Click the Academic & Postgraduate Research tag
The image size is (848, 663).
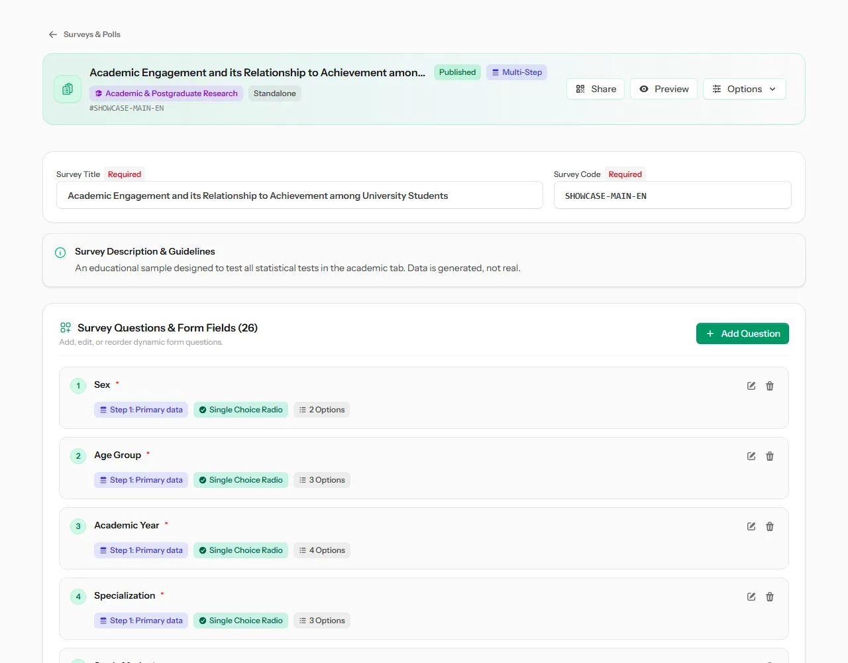(166, 93)
